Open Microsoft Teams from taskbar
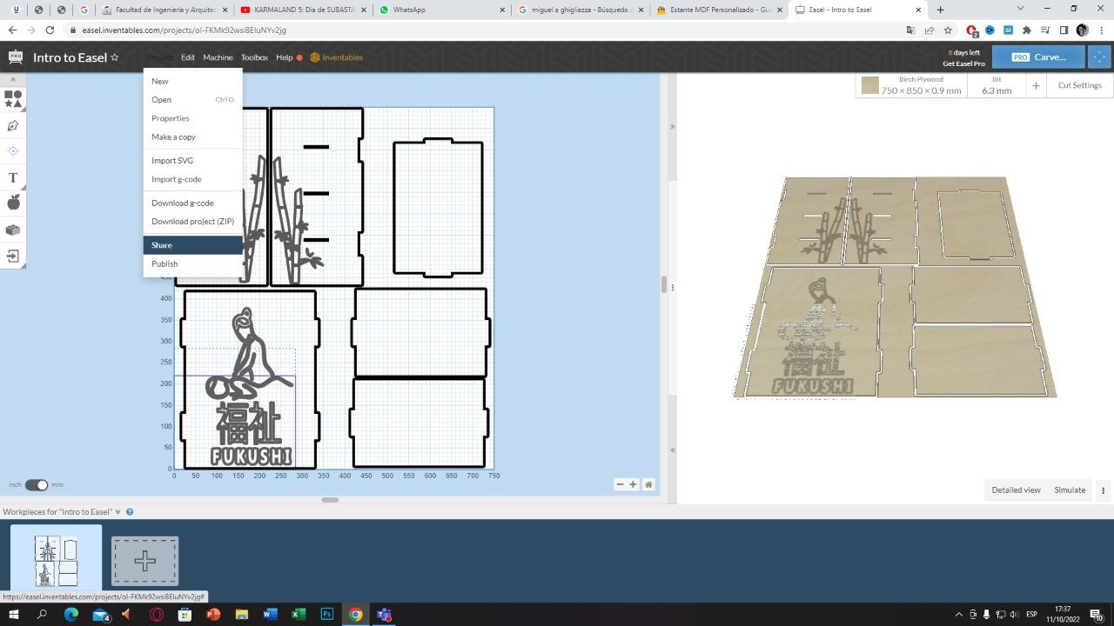 click(384, 615)
